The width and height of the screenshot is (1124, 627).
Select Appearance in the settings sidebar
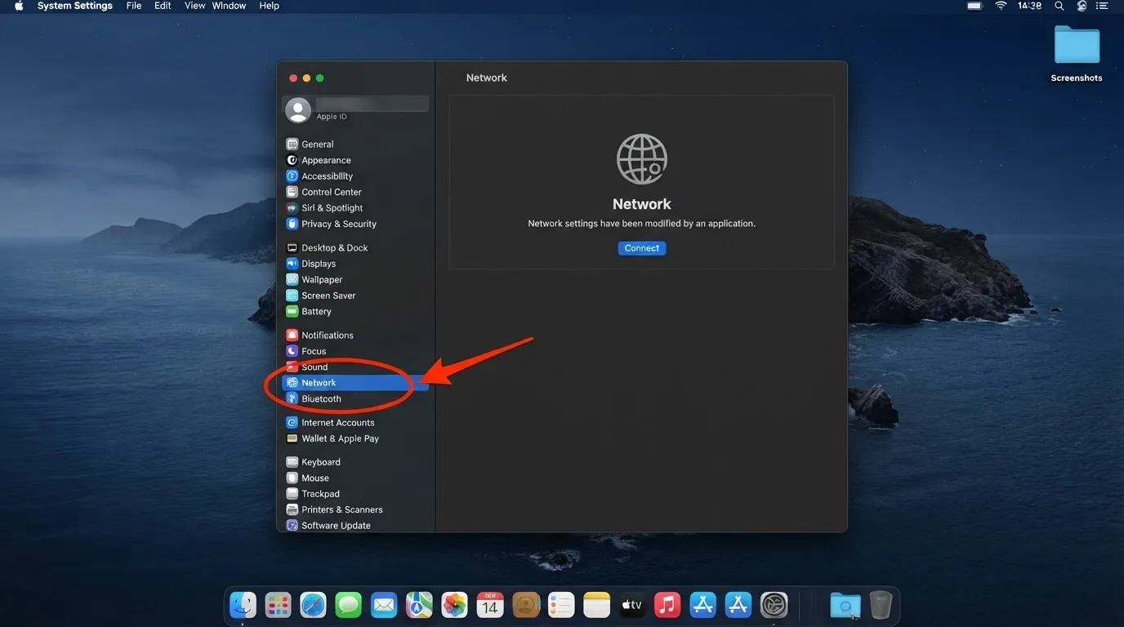pyautogui.click(x=355, y=160)
